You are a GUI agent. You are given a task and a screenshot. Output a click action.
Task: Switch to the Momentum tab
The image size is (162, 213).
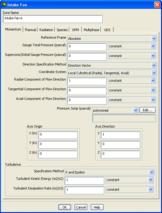[x=13, y=29]
